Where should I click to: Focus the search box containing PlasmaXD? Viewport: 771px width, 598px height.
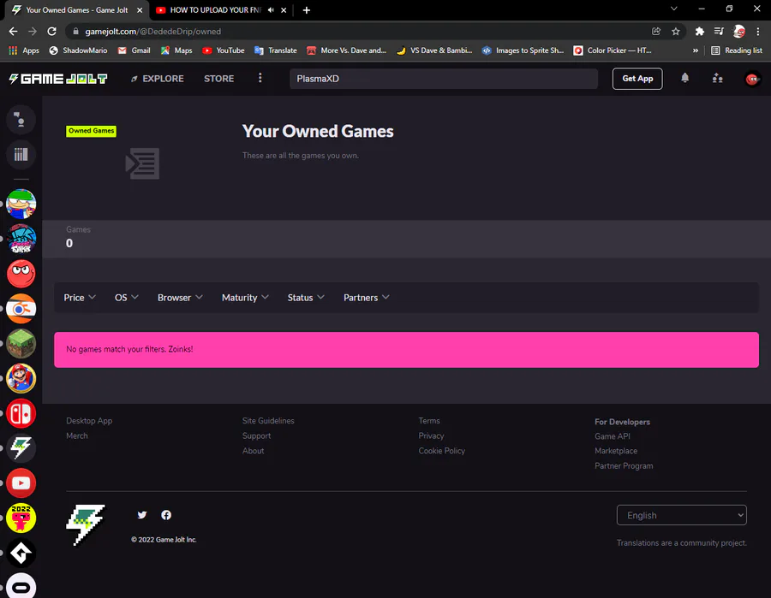(444, 79)
